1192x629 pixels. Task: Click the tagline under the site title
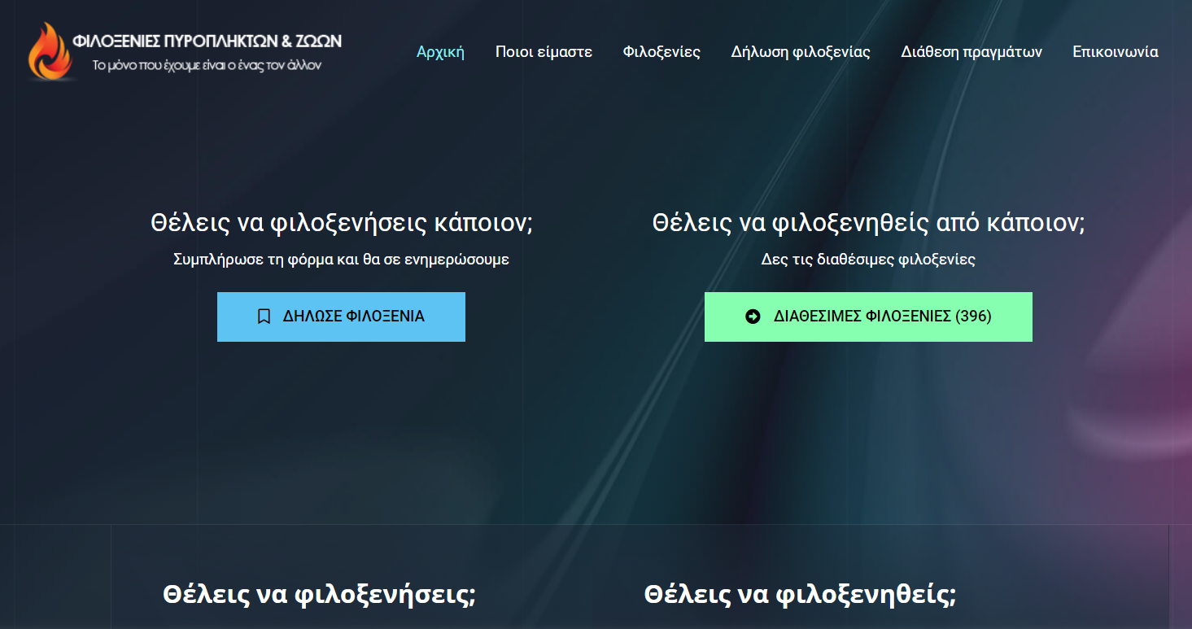coord(207,65)
